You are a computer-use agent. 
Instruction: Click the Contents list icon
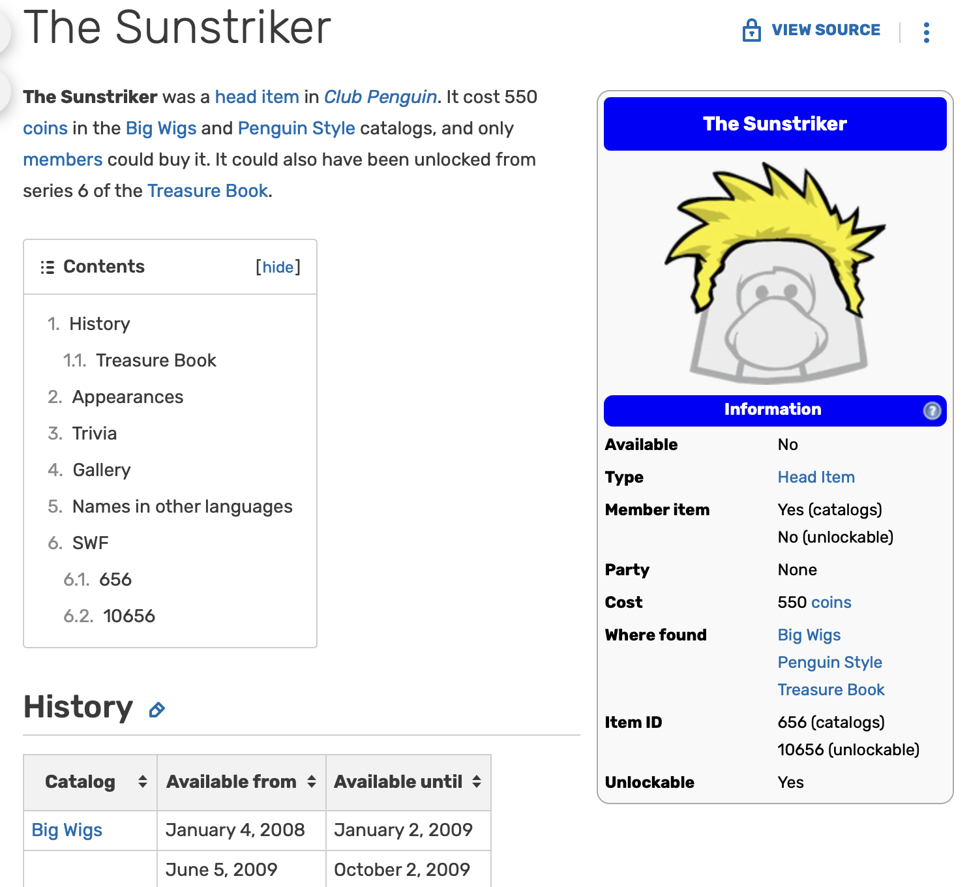47,267
